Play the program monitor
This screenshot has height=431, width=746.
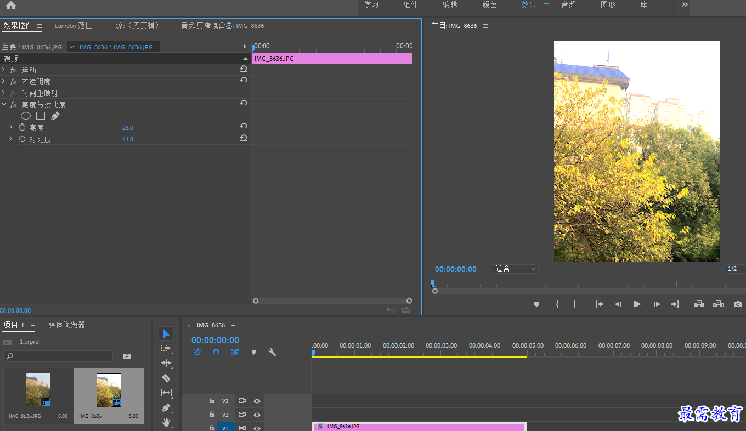coord(637,304)
